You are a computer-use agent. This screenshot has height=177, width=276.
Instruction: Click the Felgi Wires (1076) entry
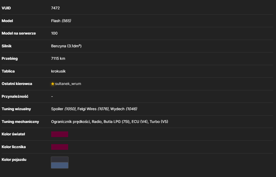[93, 109]
